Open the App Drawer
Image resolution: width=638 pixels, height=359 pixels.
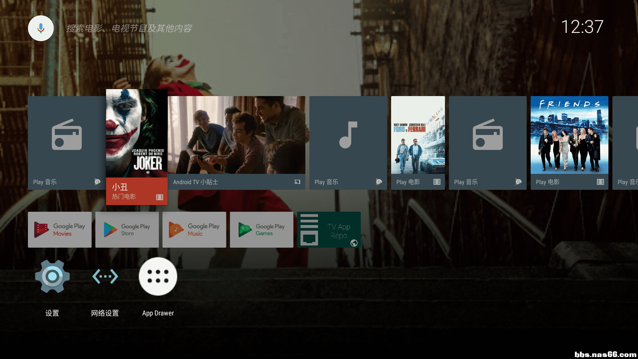[158, 277]
